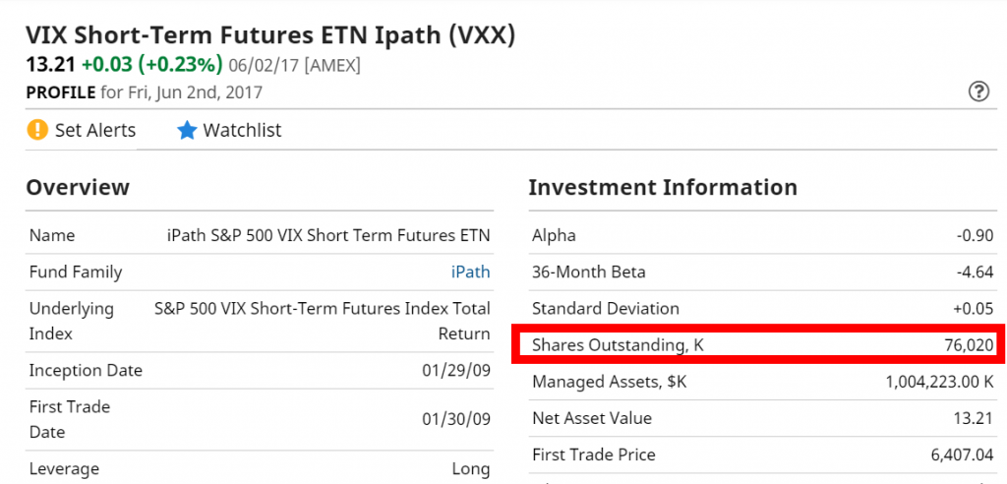Select the VIX Short-Term Futures ETN title

click(x=270, y=36)
